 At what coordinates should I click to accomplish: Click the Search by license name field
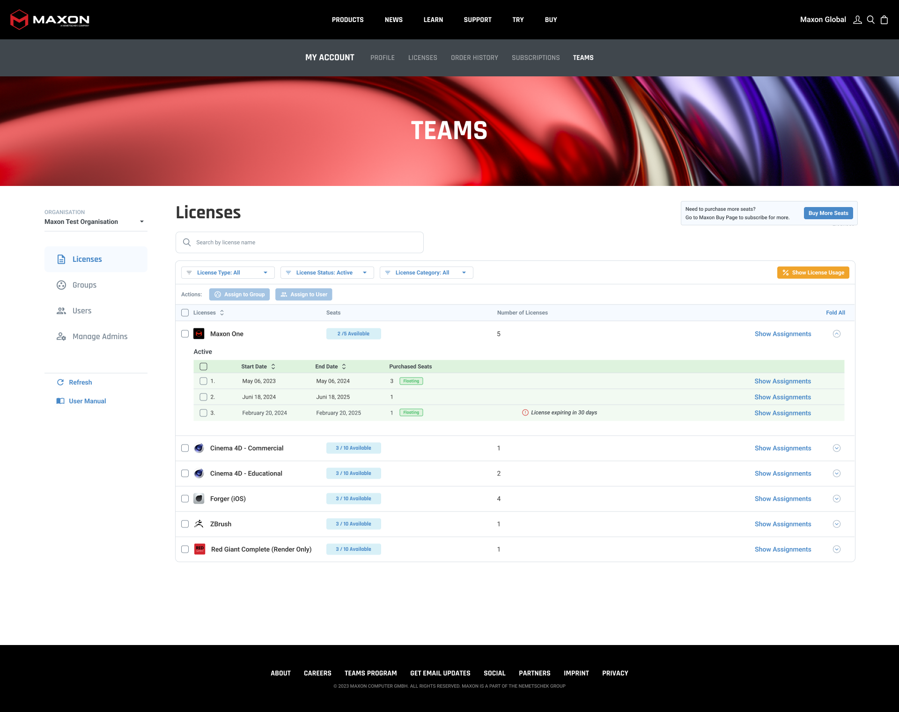[x=300, y=242]
